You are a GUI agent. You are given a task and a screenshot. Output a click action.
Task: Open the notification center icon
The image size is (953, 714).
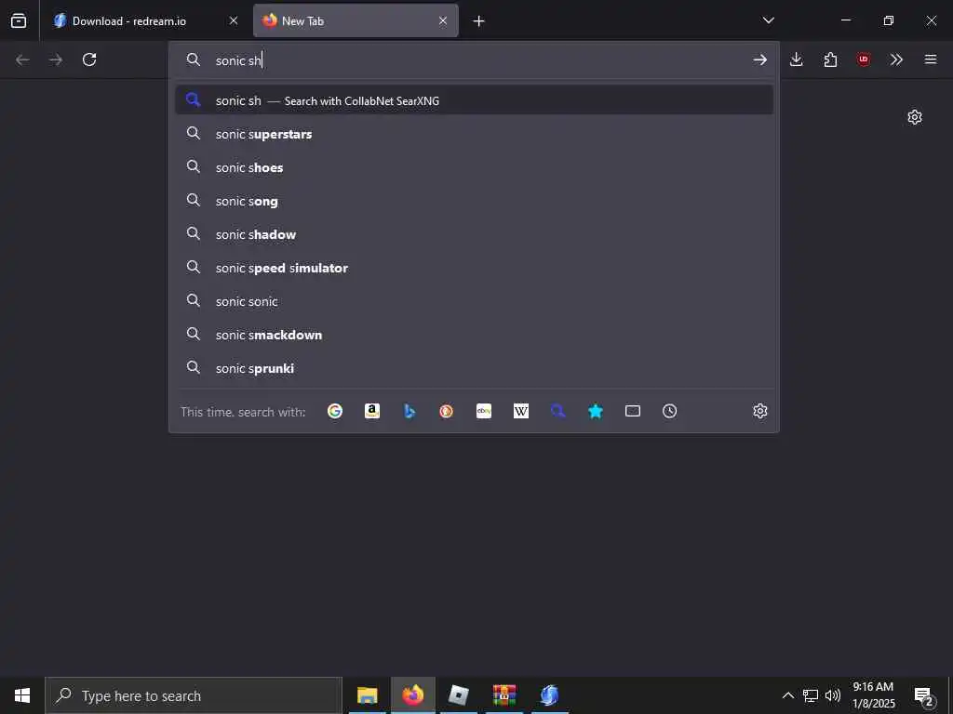tap(924, 695)
